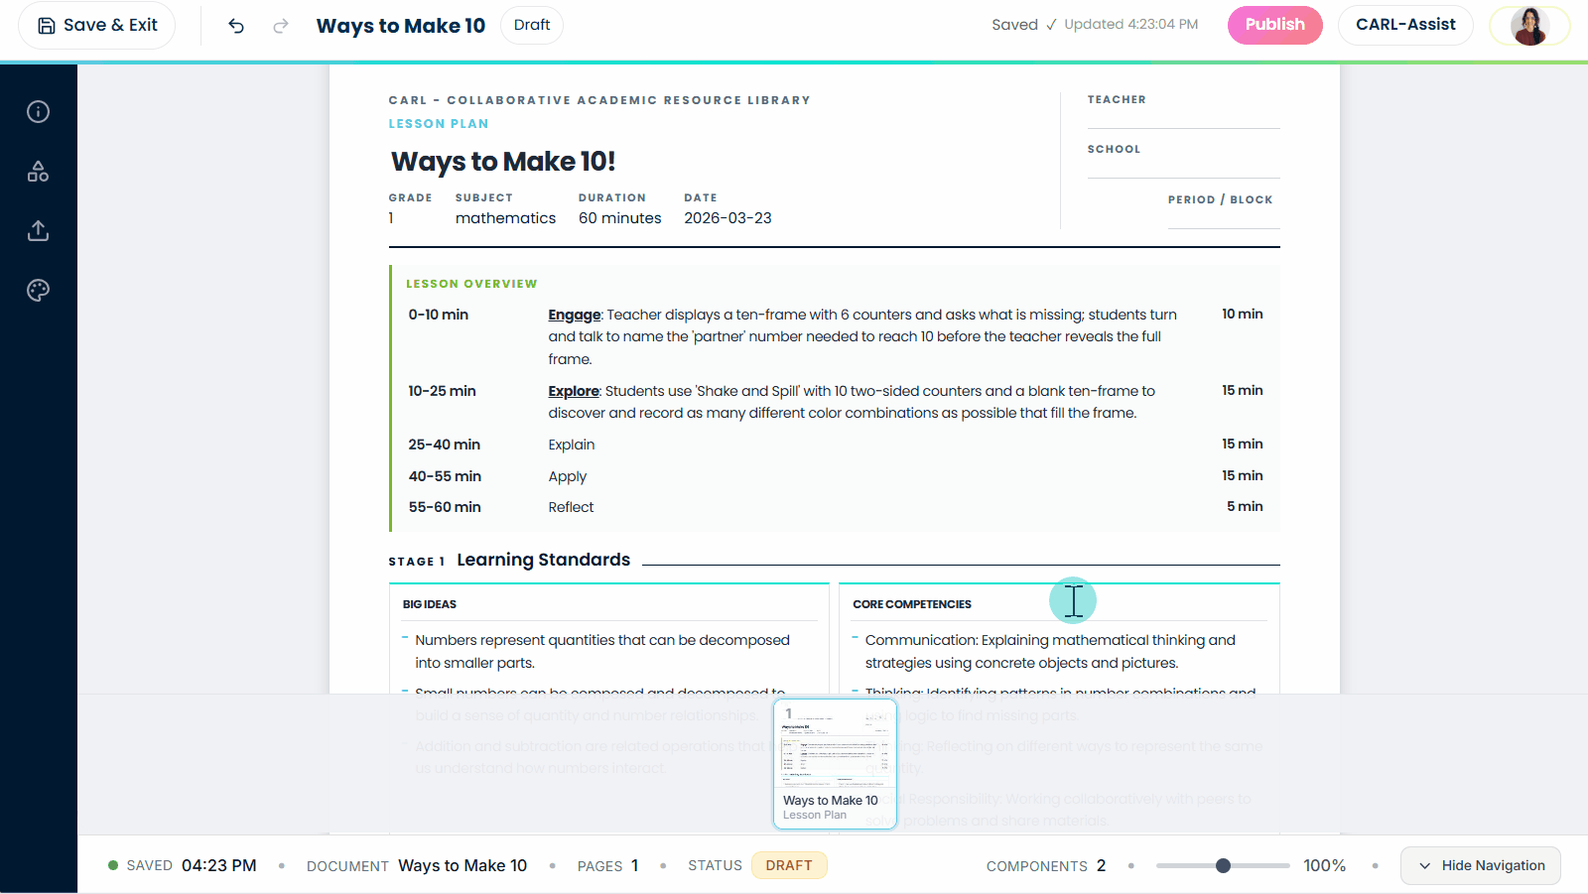Open the components shapes icon in sidebar
The height and width of the screenshot is (894, 1588).
click(x=38, y=172)
